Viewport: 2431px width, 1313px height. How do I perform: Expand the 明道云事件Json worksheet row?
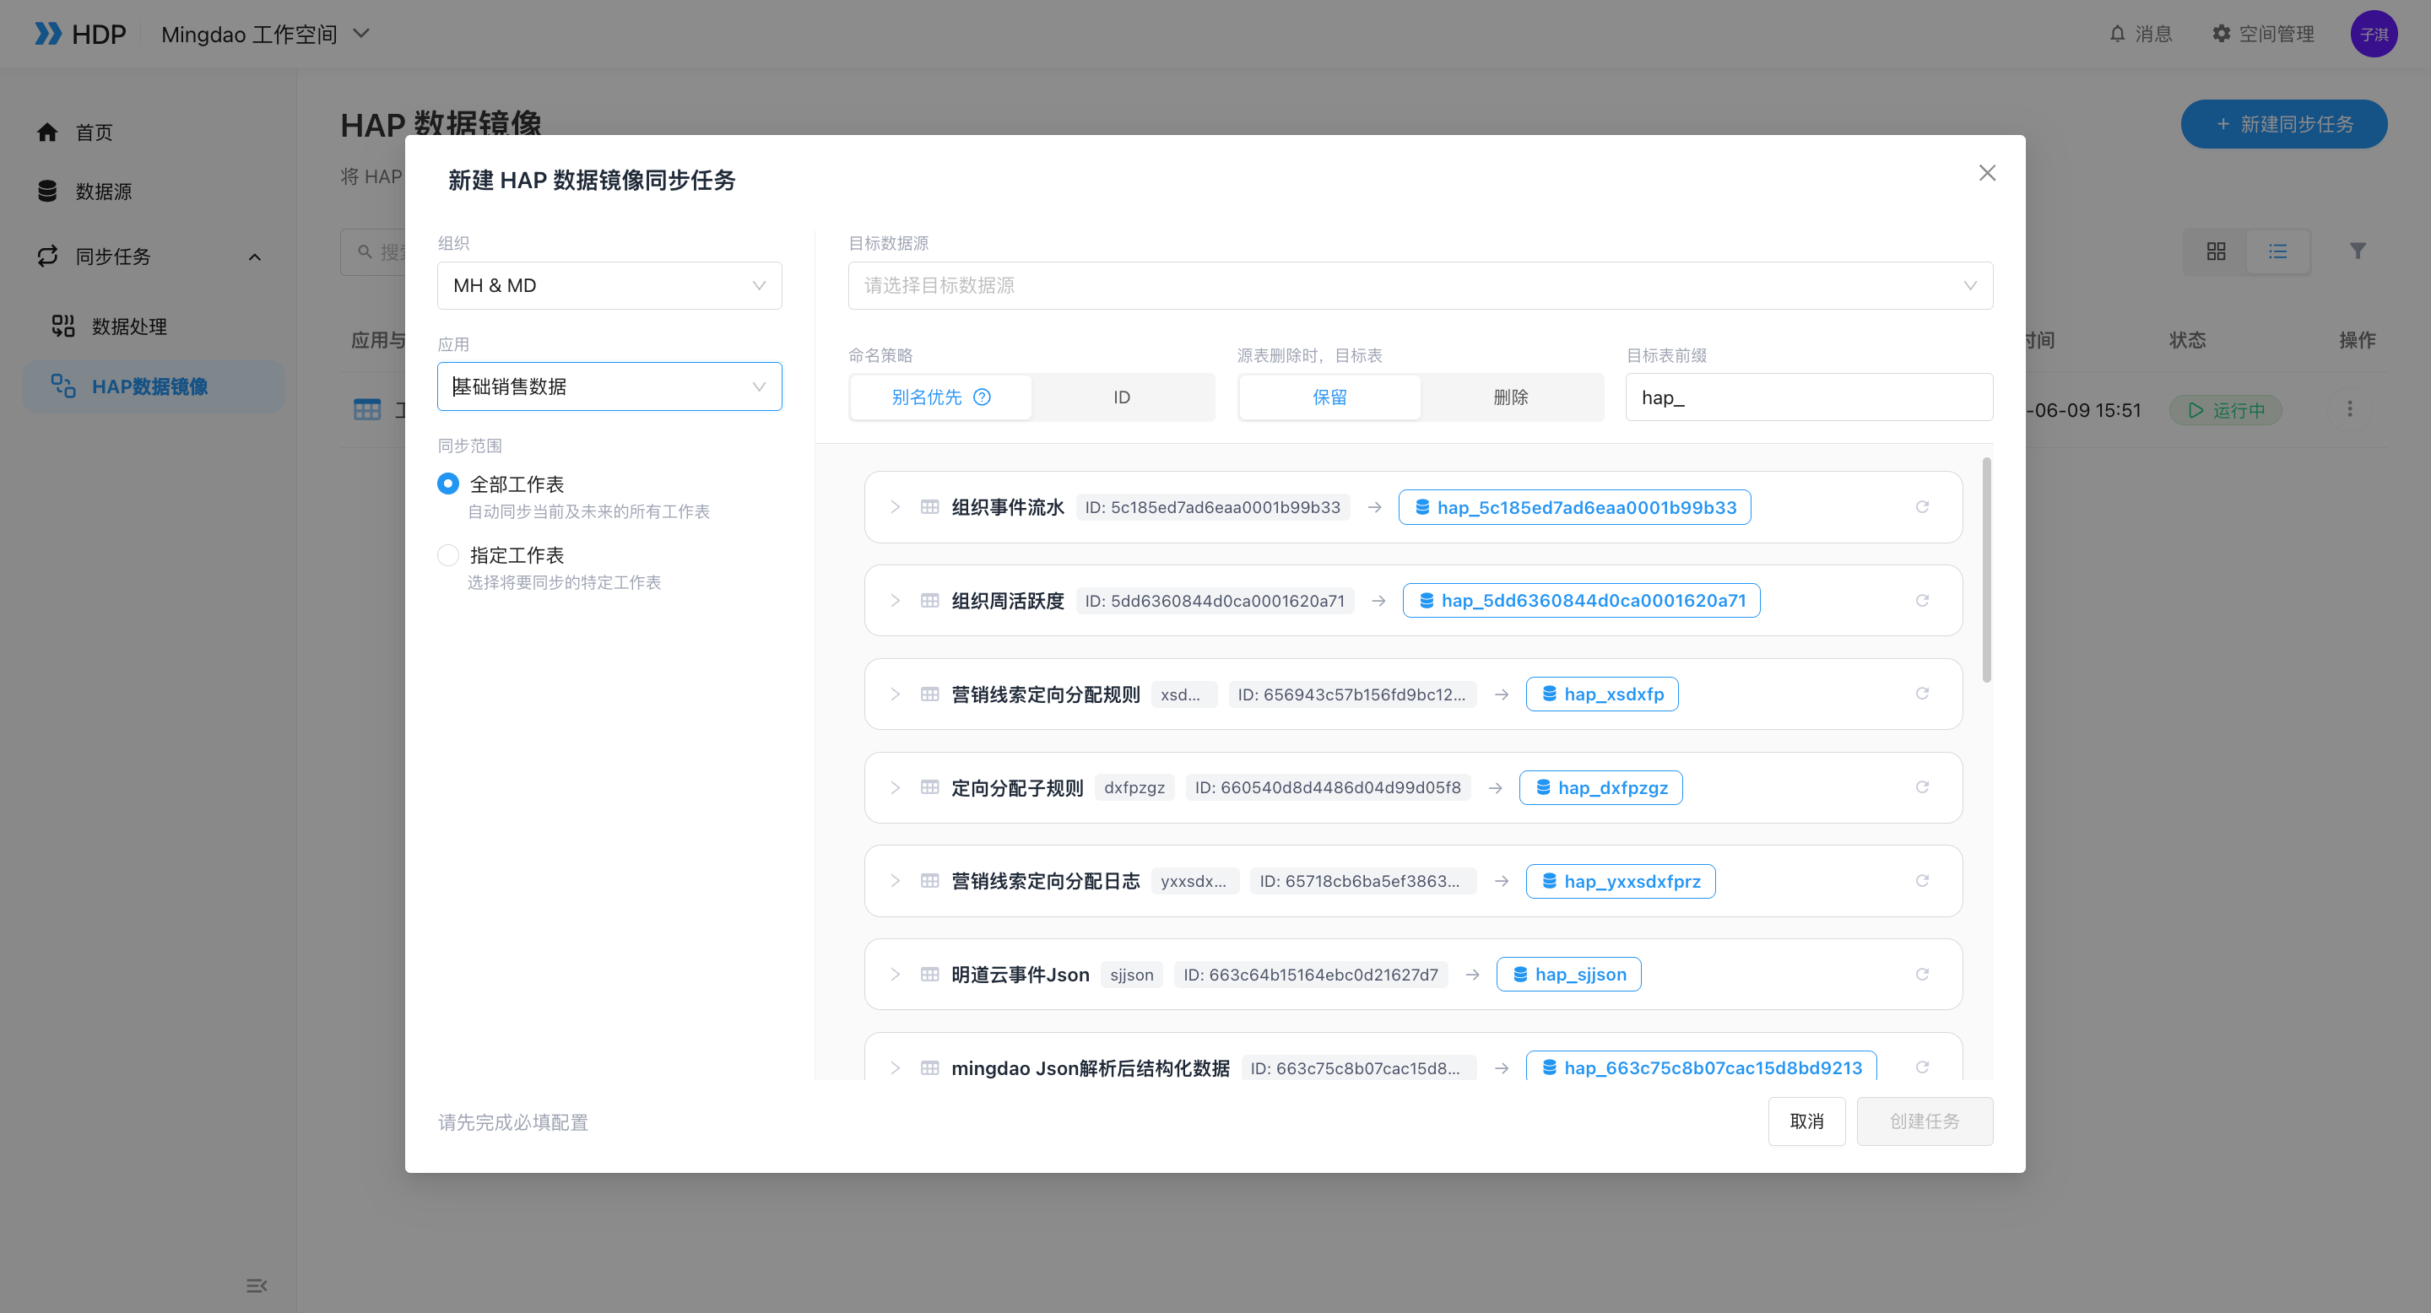[x=895, y=974]
